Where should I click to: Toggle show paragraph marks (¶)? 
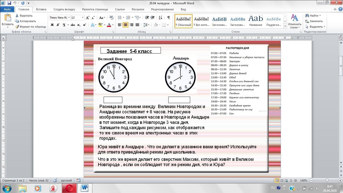[x=168, y=18]
